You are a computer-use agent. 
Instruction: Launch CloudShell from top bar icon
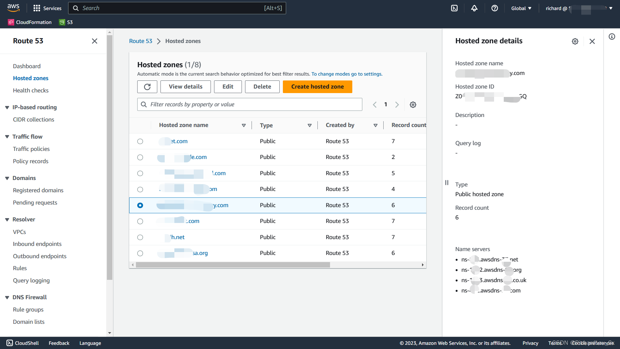click(454, 8)
